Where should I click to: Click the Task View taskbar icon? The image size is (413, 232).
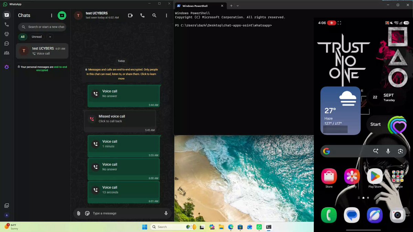click(202, 227)
